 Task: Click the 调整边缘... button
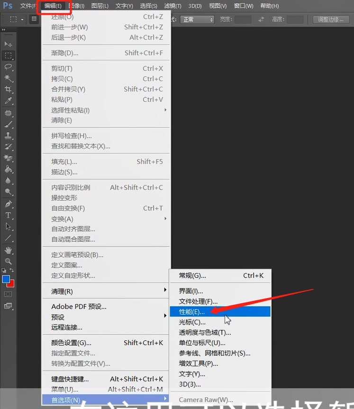(331, 19)
